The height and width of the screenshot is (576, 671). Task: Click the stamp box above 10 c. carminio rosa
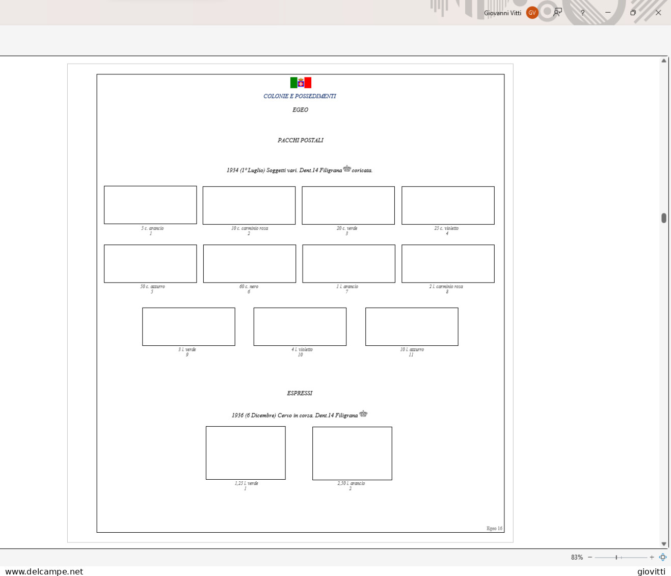(249, 205)
